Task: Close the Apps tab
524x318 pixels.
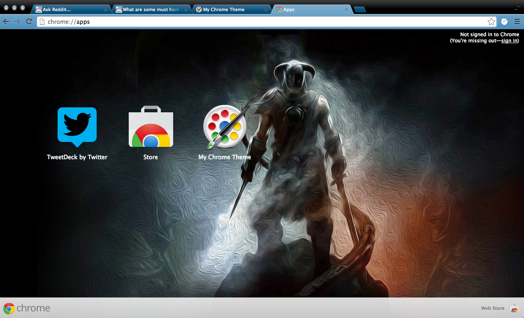Action: [346, 10]
